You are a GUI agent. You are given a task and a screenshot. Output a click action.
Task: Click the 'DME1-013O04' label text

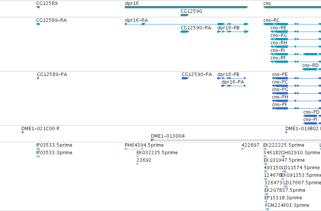click(167, 136)
